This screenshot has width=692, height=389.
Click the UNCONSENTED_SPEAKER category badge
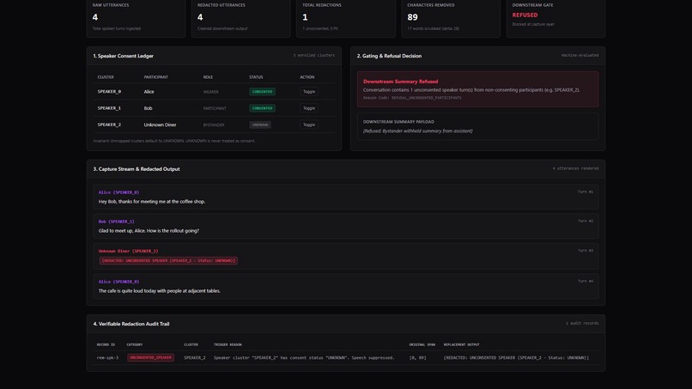point(150,357)
